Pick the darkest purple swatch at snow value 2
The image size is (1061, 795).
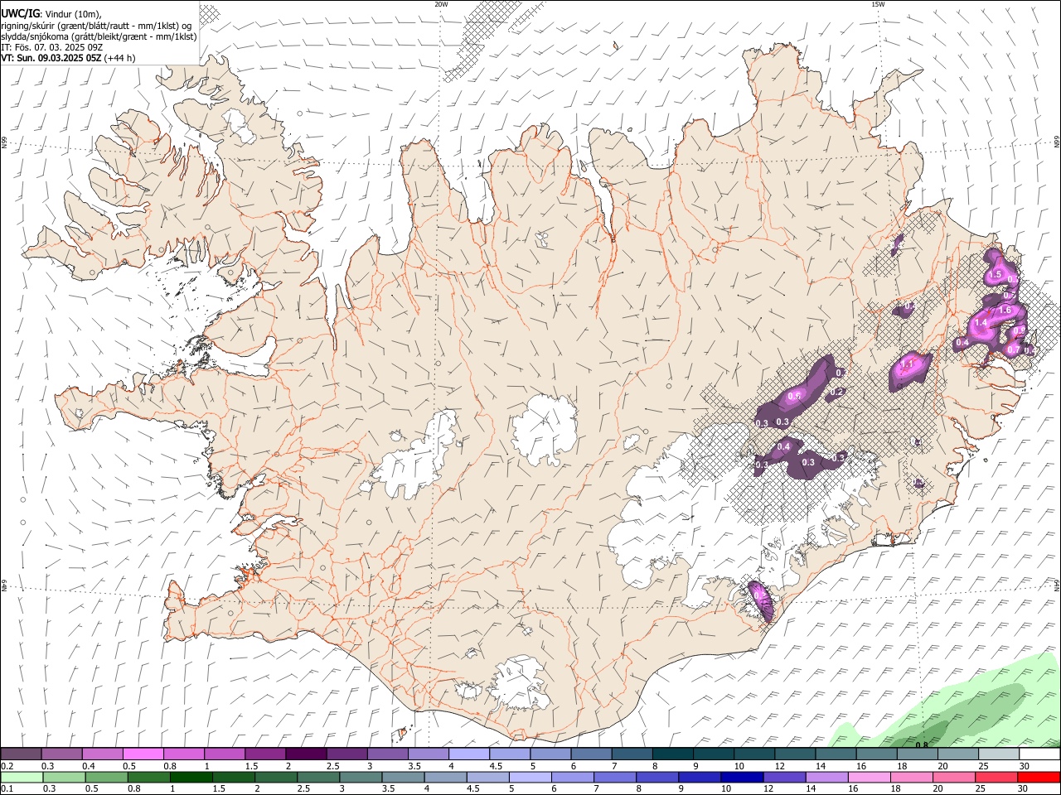[305, 754]
